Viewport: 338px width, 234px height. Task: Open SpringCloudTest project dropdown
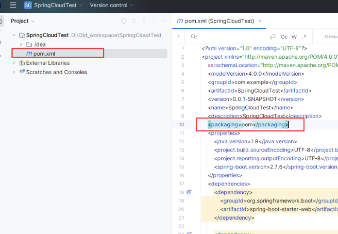(x=56, y=5)
